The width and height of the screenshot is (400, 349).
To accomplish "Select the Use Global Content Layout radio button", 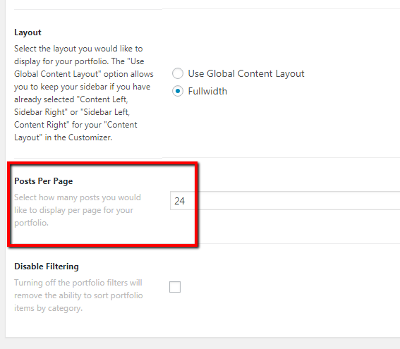I will pyautogui.click(x=178, y=73).
